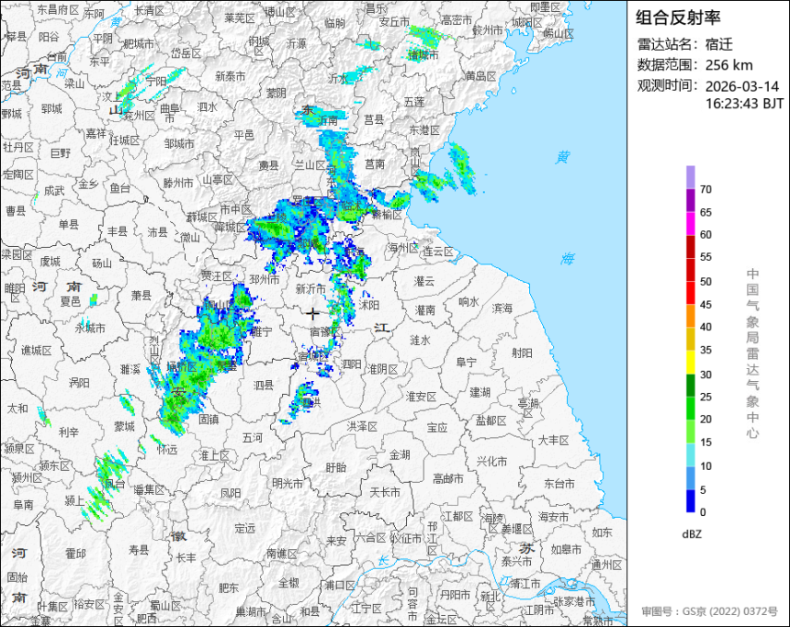This screenshot has height=627, width=790.
Task: Click the 泗阳 map label
Action: click(351, 364)
